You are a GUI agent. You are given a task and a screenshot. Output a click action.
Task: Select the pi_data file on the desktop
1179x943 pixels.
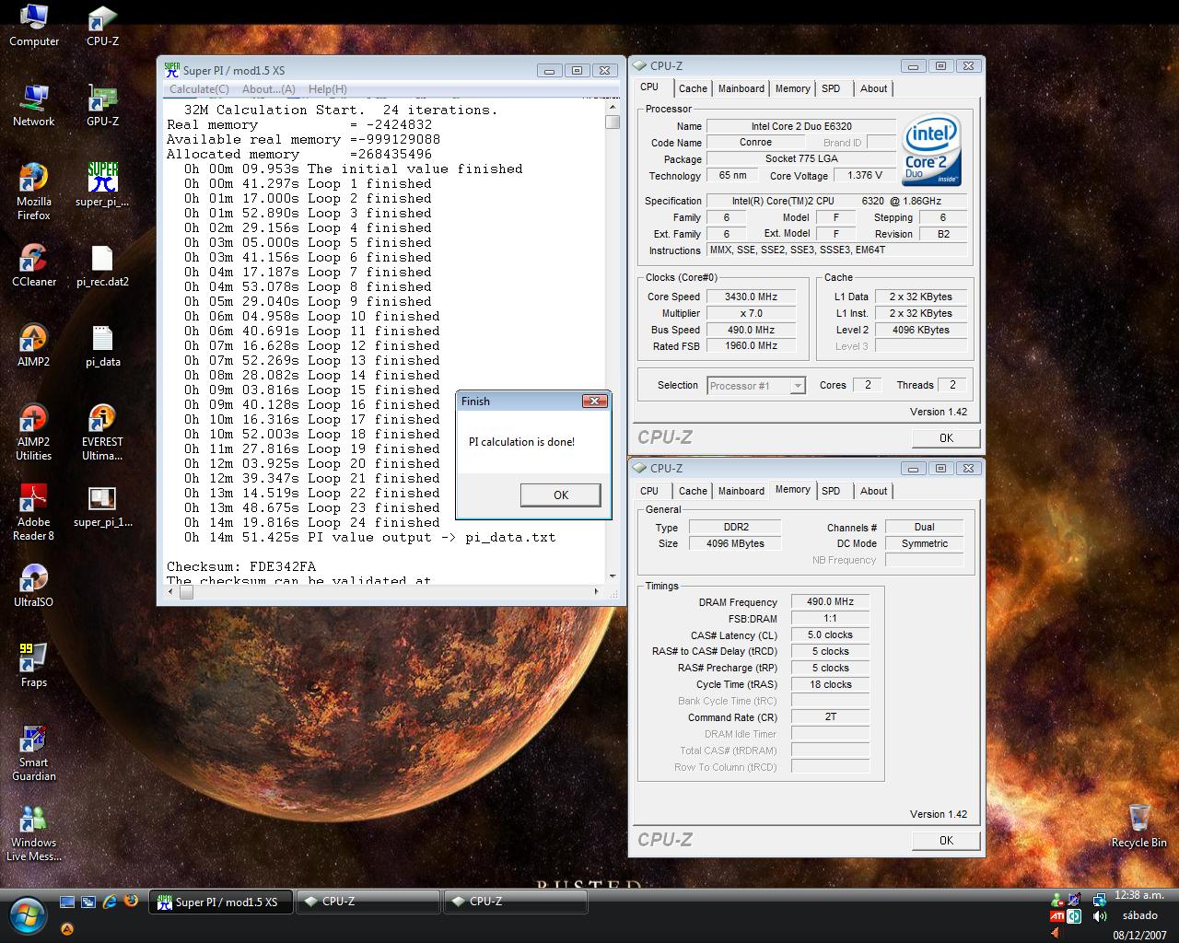coord(102,345)
